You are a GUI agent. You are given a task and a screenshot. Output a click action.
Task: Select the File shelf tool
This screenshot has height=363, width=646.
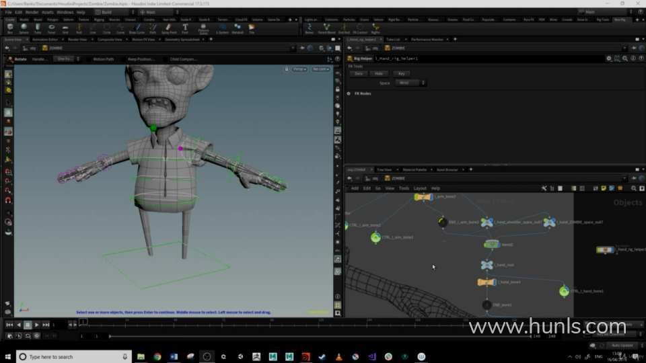[x=252, y=28]
